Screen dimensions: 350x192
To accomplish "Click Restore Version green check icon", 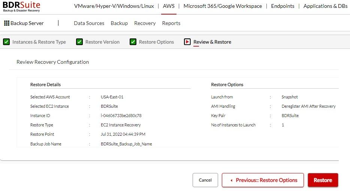I will click(x=79, y=42).
